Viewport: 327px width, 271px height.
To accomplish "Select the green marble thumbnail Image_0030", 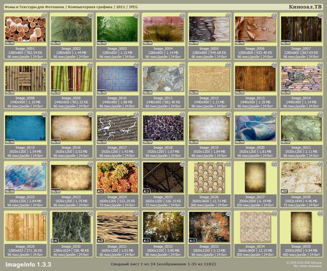I will pos(71,227).
